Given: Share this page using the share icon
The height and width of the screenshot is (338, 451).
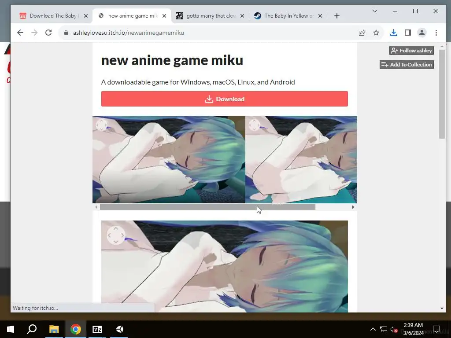Looking at the screenshot, I should tap(362, 33).
